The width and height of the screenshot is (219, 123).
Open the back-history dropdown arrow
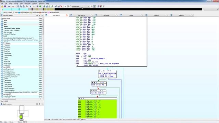click(11, 6)
